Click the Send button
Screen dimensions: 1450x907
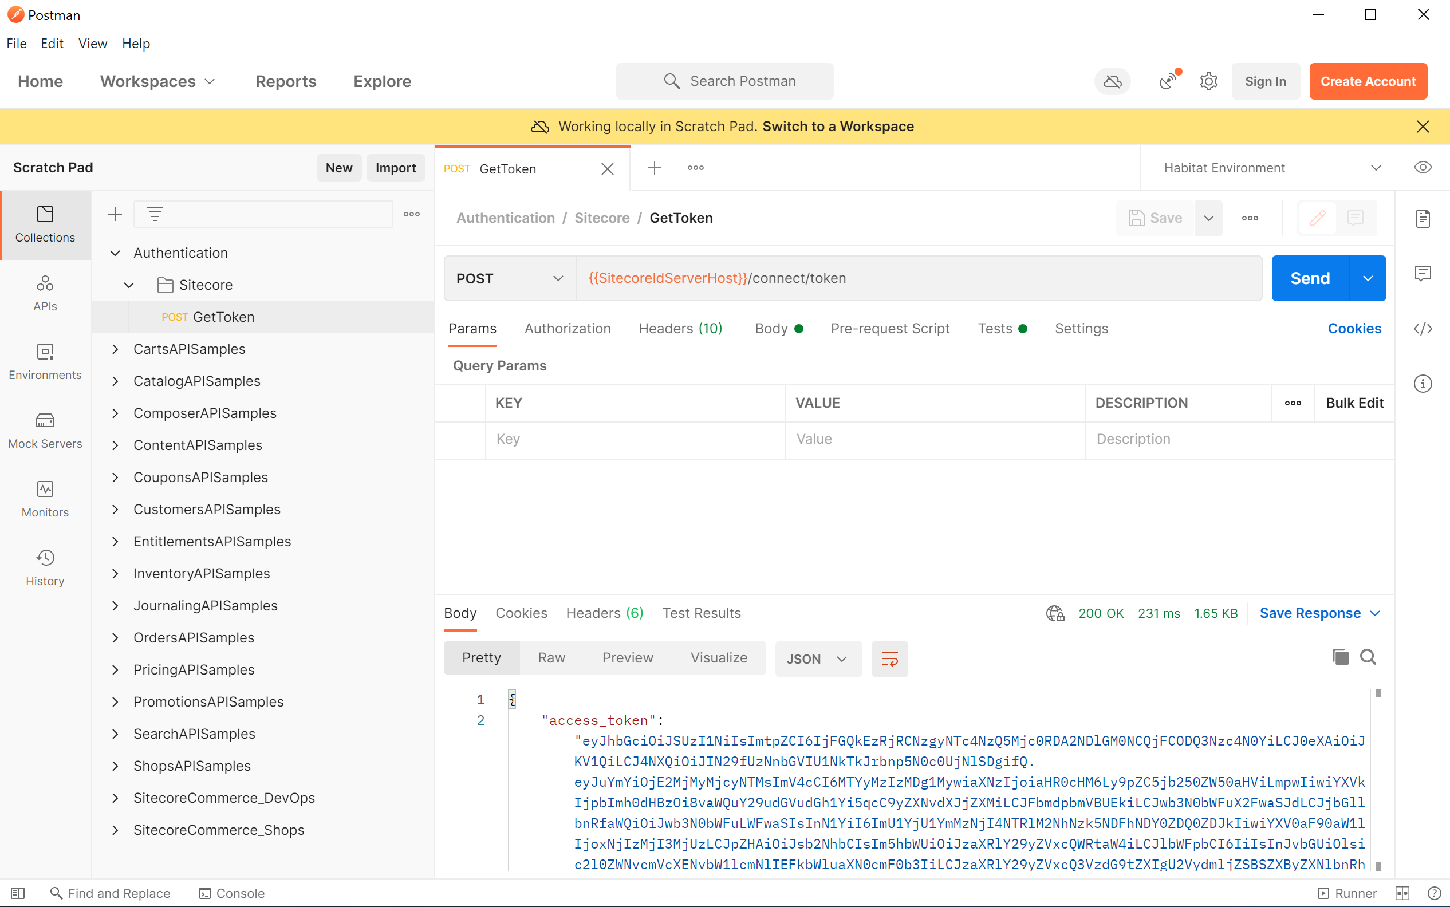point(1310,278)
